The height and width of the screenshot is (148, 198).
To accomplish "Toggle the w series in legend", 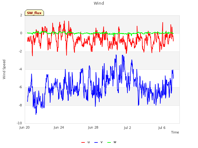I will (112, 142).
